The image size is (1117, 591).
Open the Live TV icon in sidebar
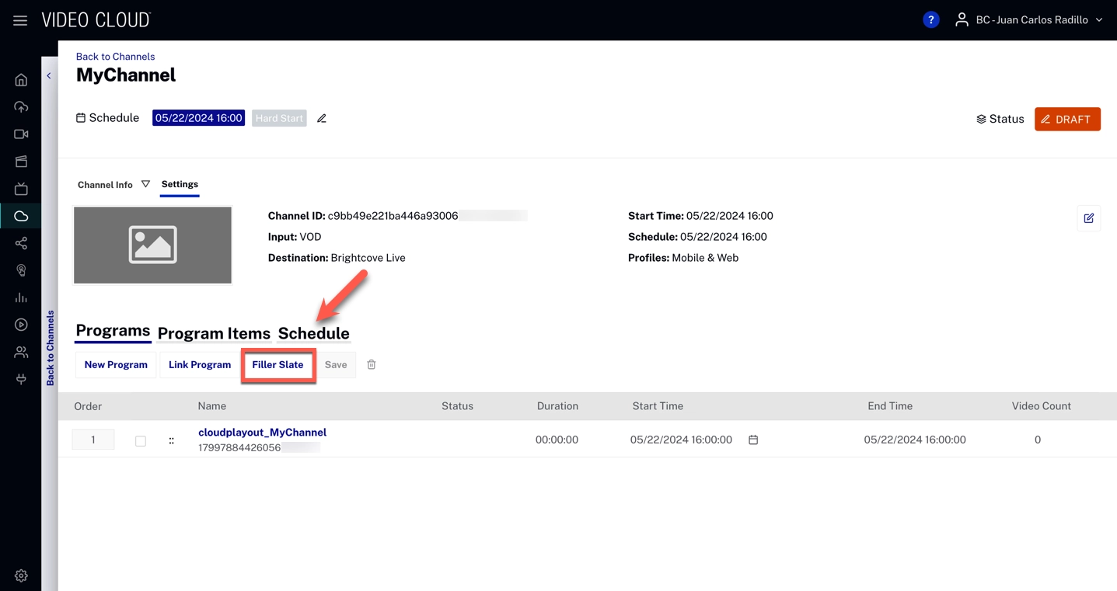pos(21,189)
